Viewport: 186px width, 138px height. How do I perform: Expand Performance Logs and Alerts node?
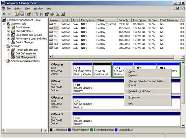(8, 39)
